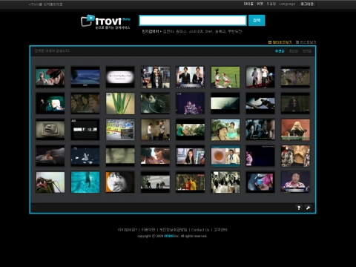The width and height of the screenshot is (356, 267).
Task: Click the blue search button
Action: coord(257,20)
